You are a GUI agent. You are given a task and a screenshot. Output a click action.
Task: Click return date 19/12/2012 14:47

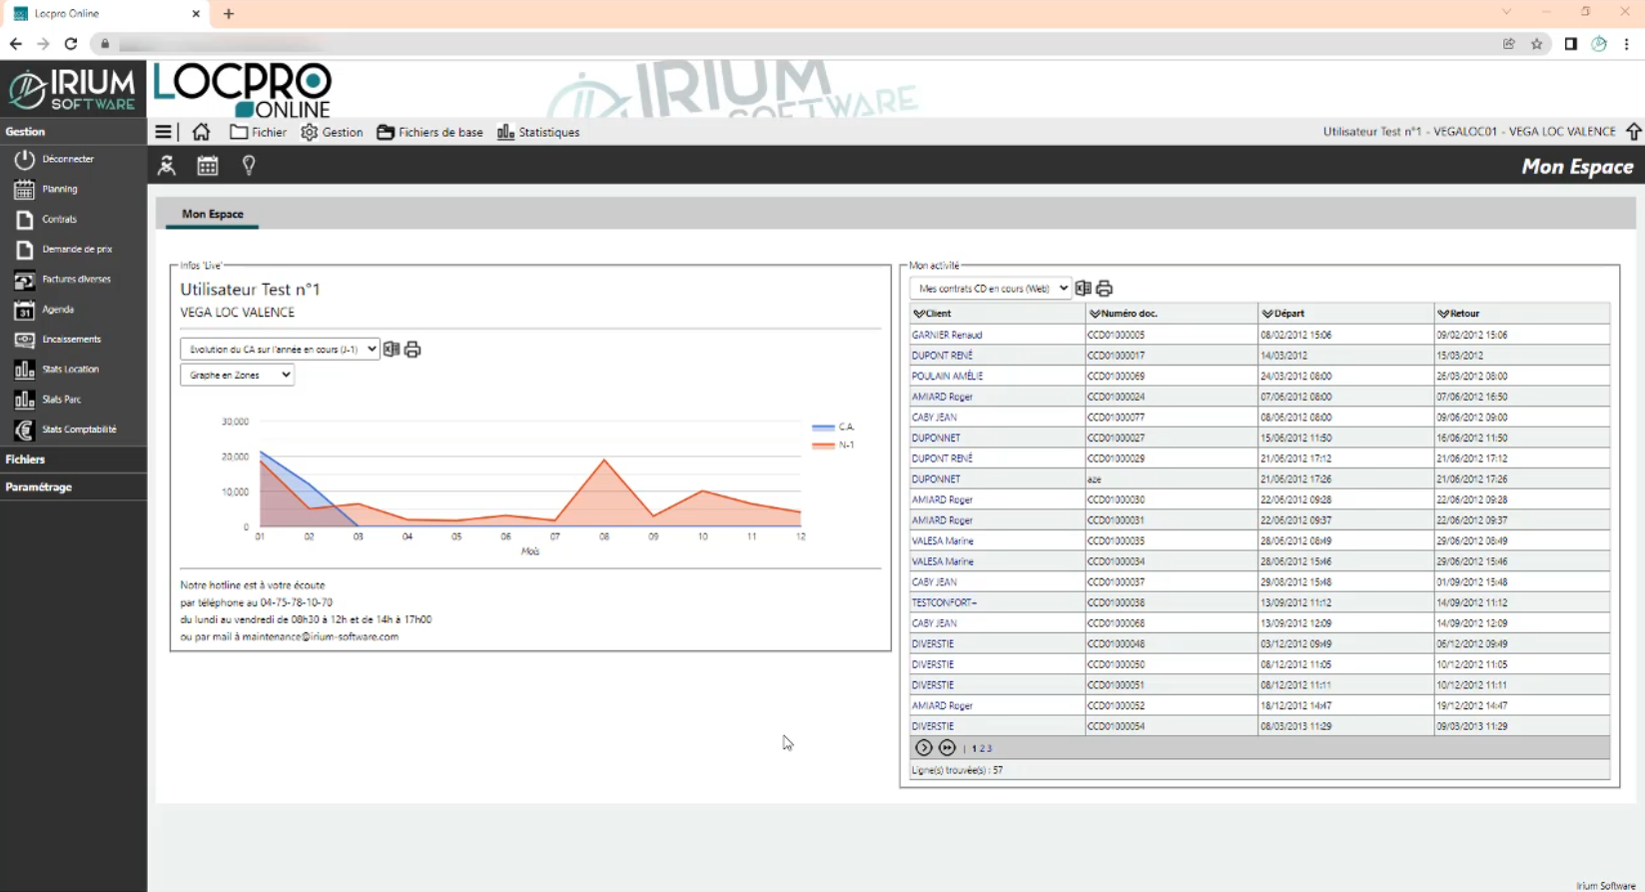click(1472, 705)
